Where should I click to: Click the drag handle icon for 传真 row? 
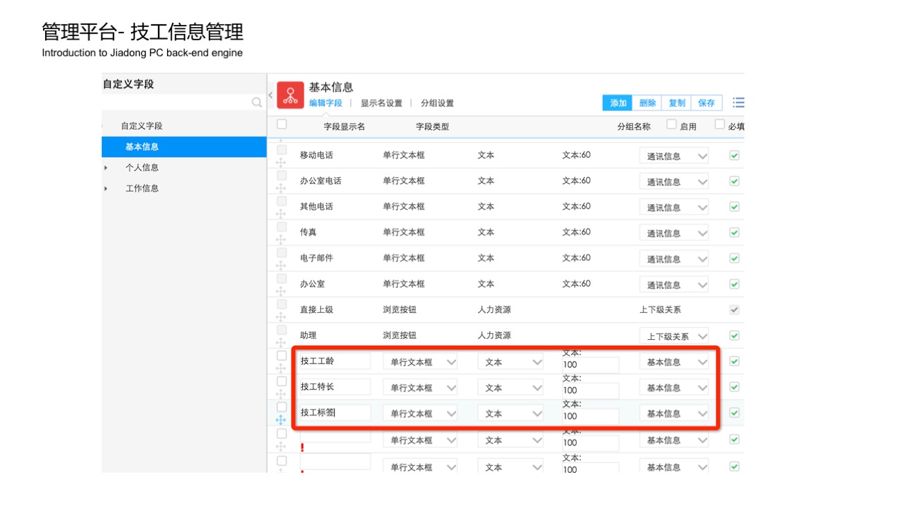[281, 240]
